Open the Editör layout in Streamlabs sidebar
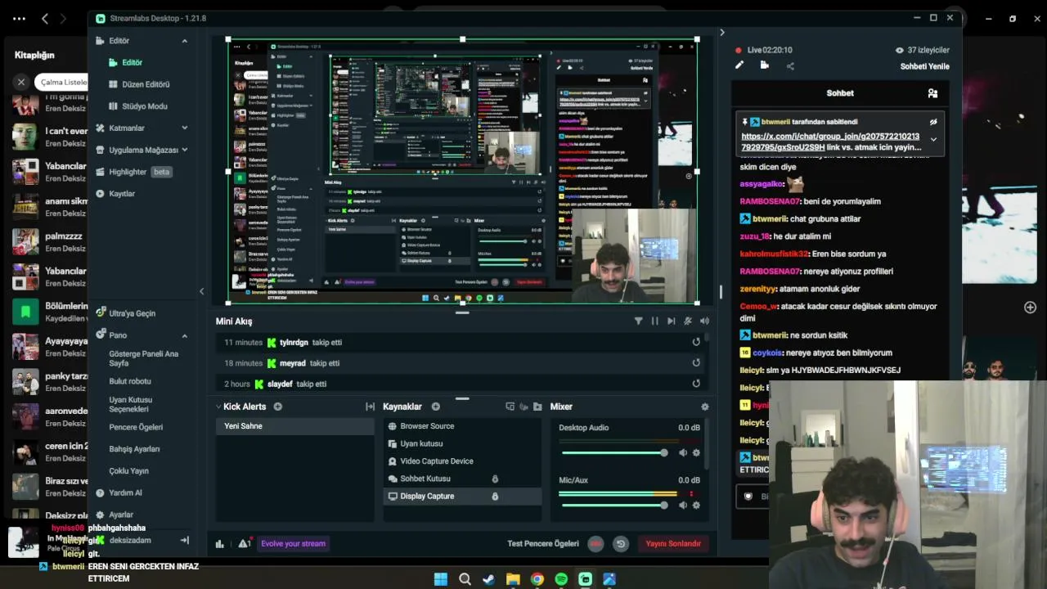Image resolution: width=1047 pixels, height=589 pixels. (132, 62)
